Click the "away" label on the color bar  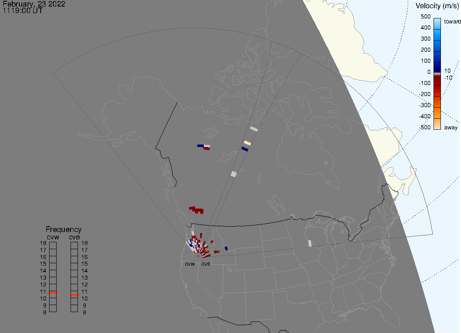(451, 127)
